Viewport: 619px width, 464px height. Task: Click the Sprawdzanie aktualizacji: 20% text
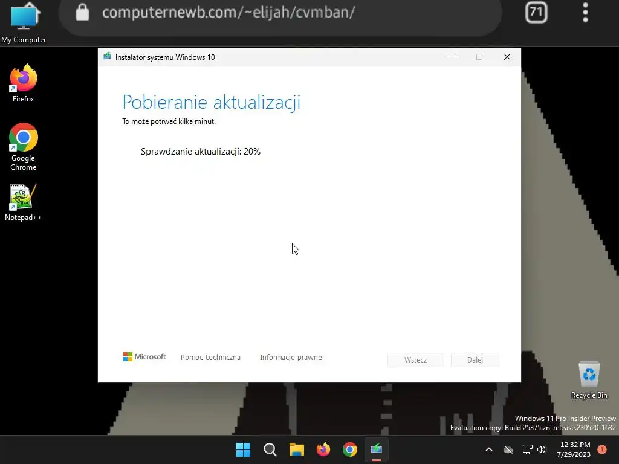tap(201, 152)
